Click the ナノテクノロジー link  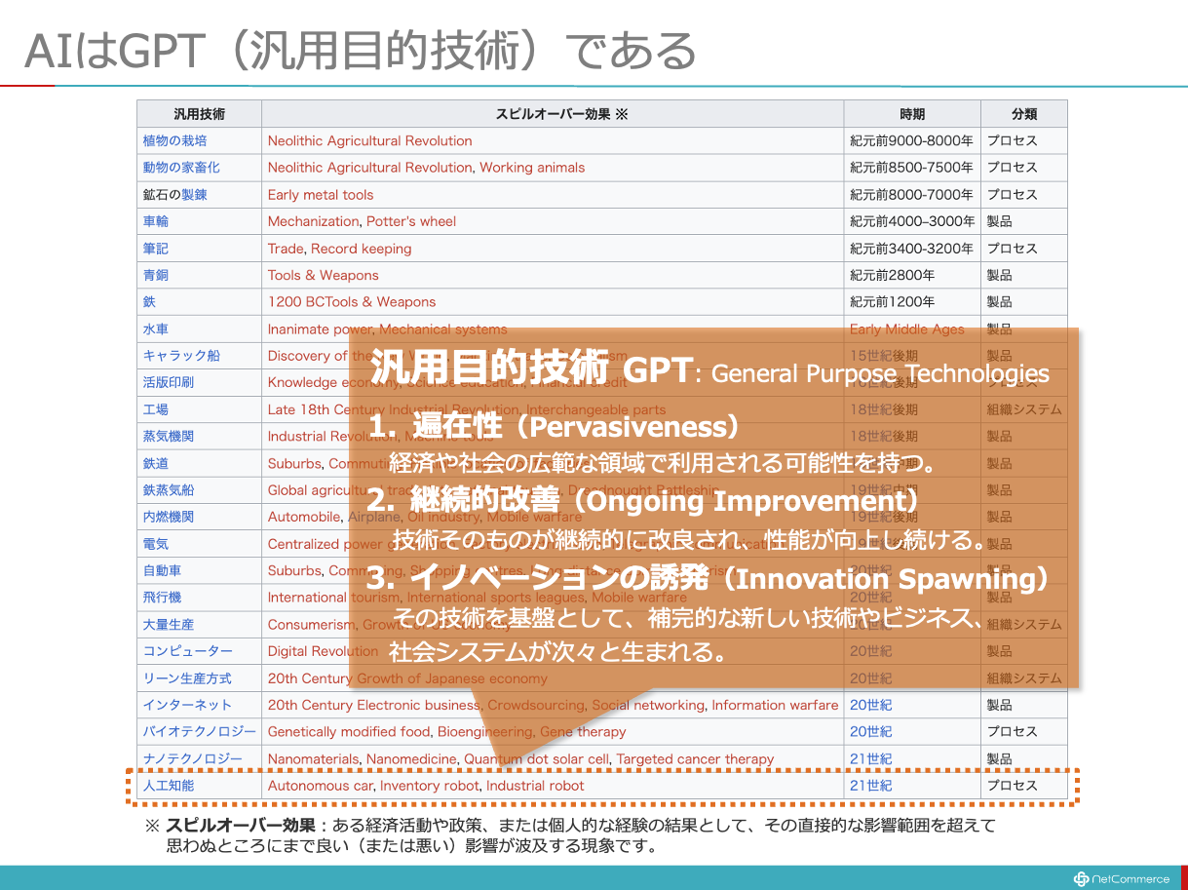pyautogui.click(x=193, y=758)
